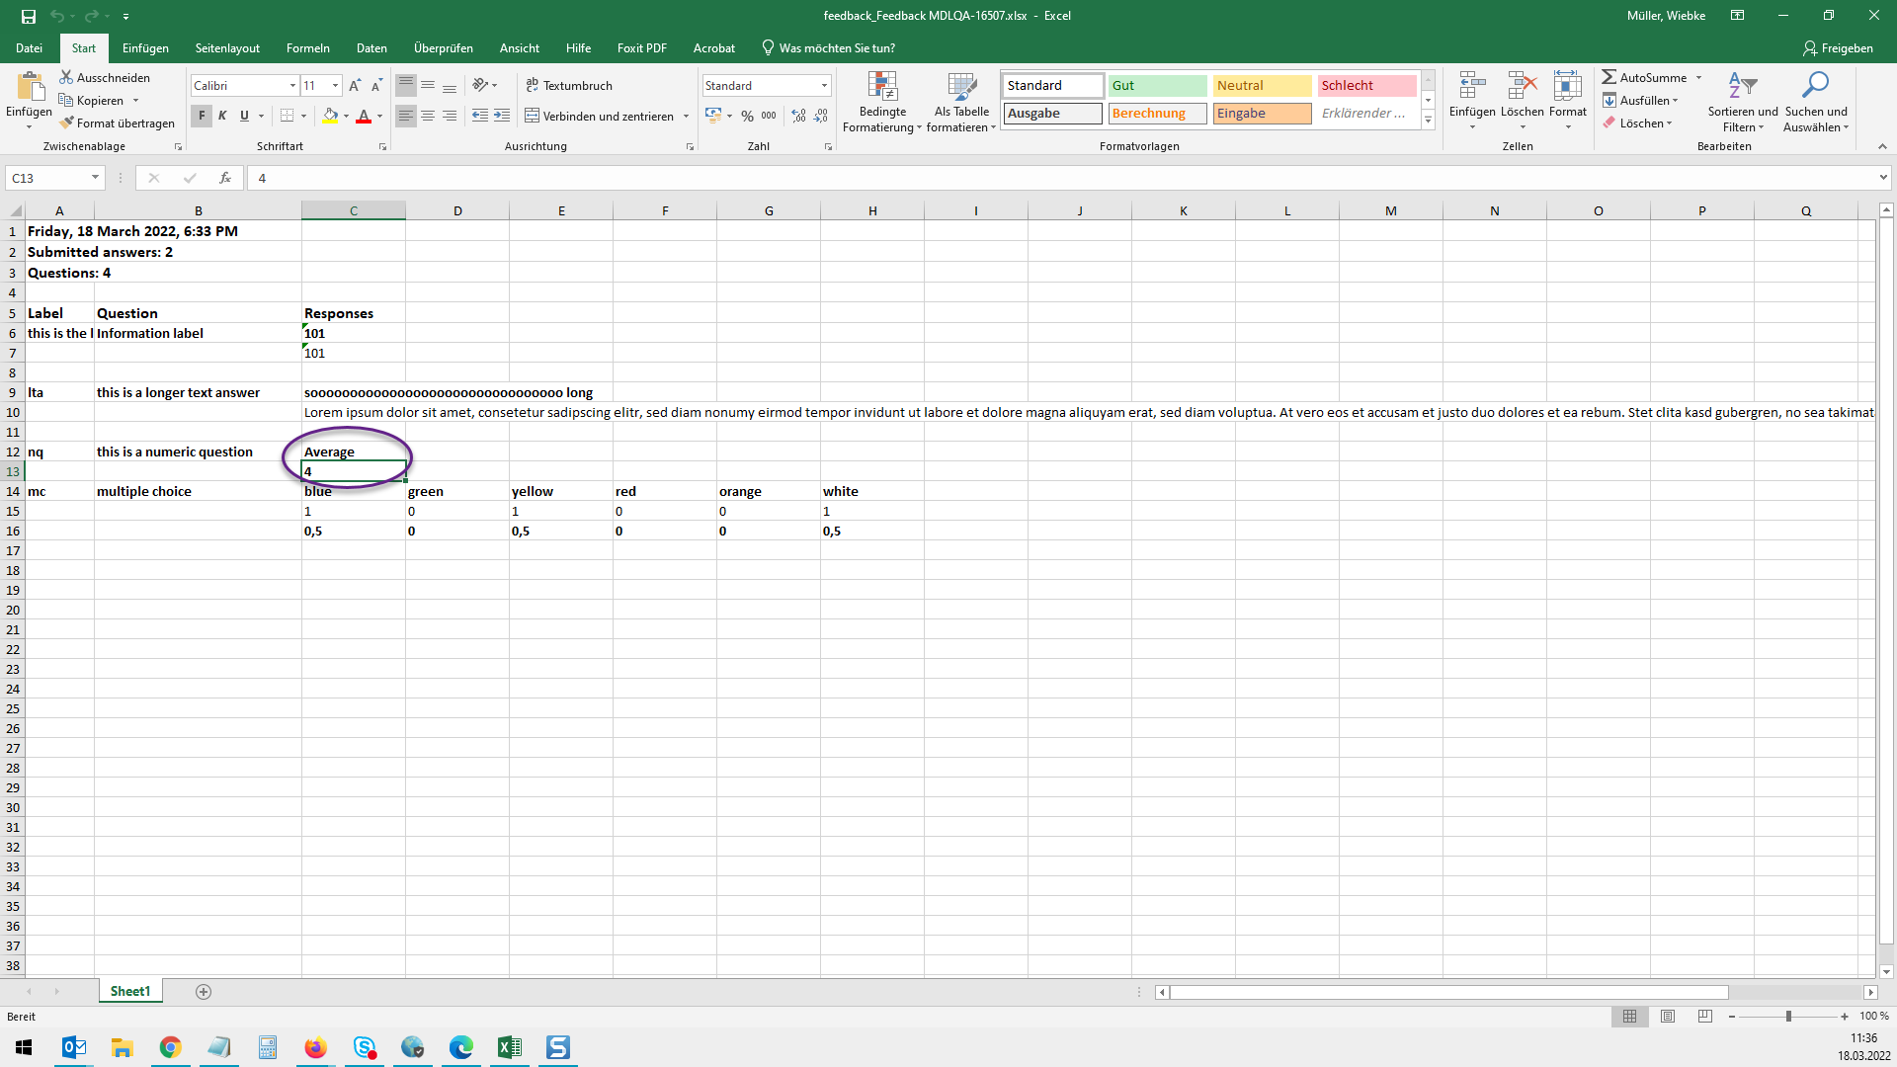
Task: Apply thousands separator 000 format
Action: tap(769, 116)
